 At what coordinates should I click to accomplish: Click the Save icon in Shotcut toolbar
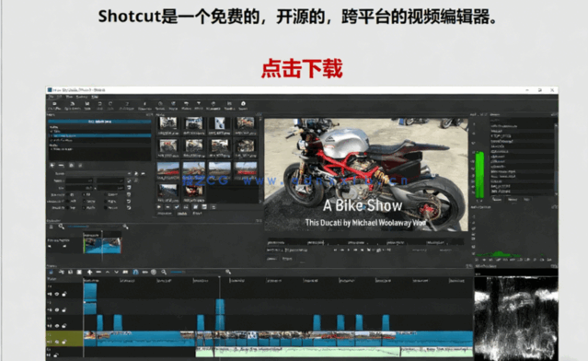pyautogui.click(x=87, y=106)
